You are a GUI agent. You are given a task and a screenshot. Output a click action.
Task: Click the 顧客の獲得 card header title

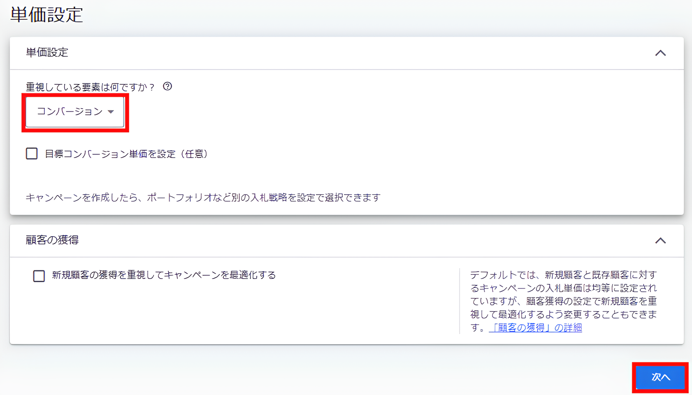coord(52,240)
